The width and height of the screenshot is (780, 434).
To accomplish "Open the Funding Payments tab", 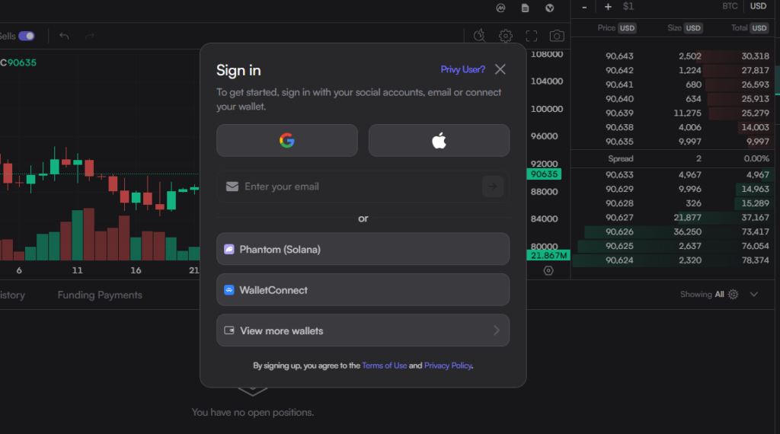I will coord(100,295).
